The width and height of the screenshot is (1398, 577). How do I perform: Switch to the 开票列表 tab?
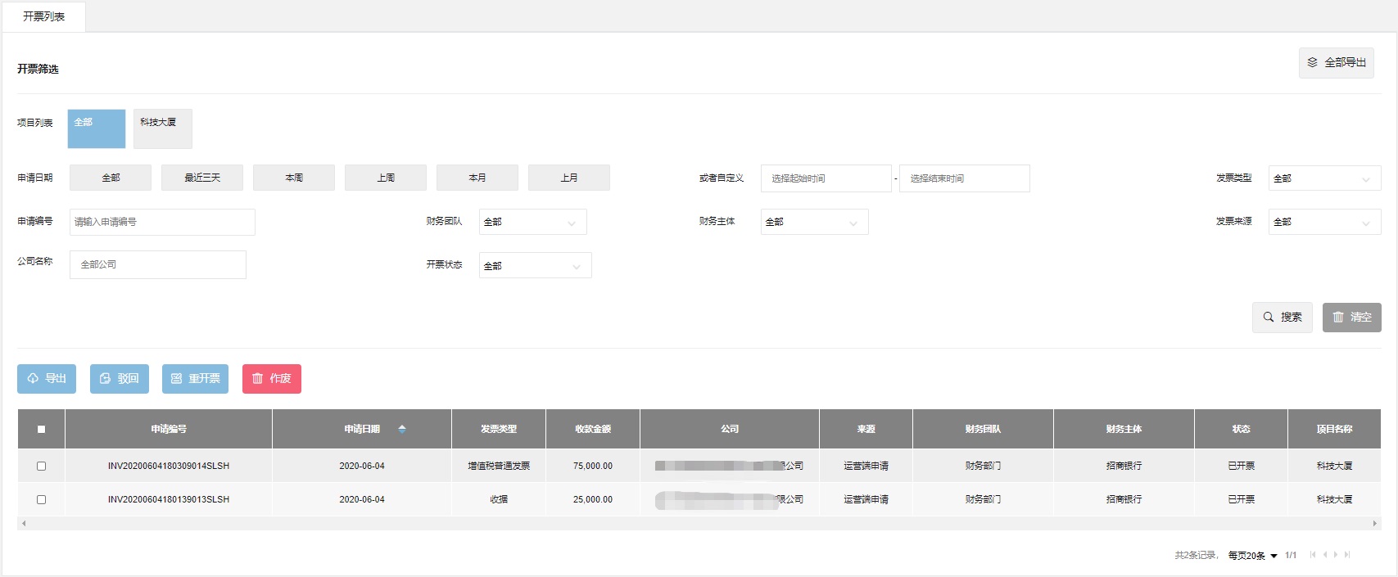44,16
